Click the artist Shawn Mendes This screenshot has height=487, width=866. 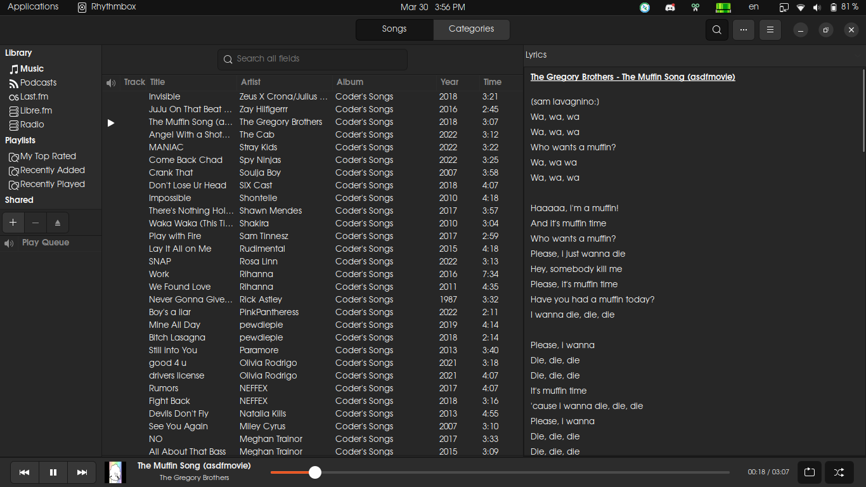(271, 211)
